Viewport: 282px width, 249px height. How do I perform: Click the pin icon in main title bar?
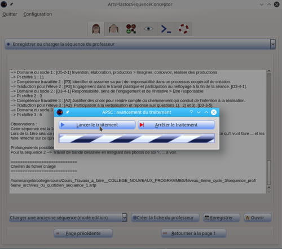11,4
